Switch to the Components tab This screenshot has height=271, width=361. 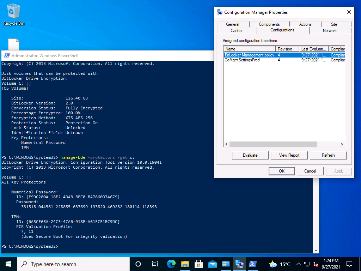pyautogui.click(x=269, y=24)
